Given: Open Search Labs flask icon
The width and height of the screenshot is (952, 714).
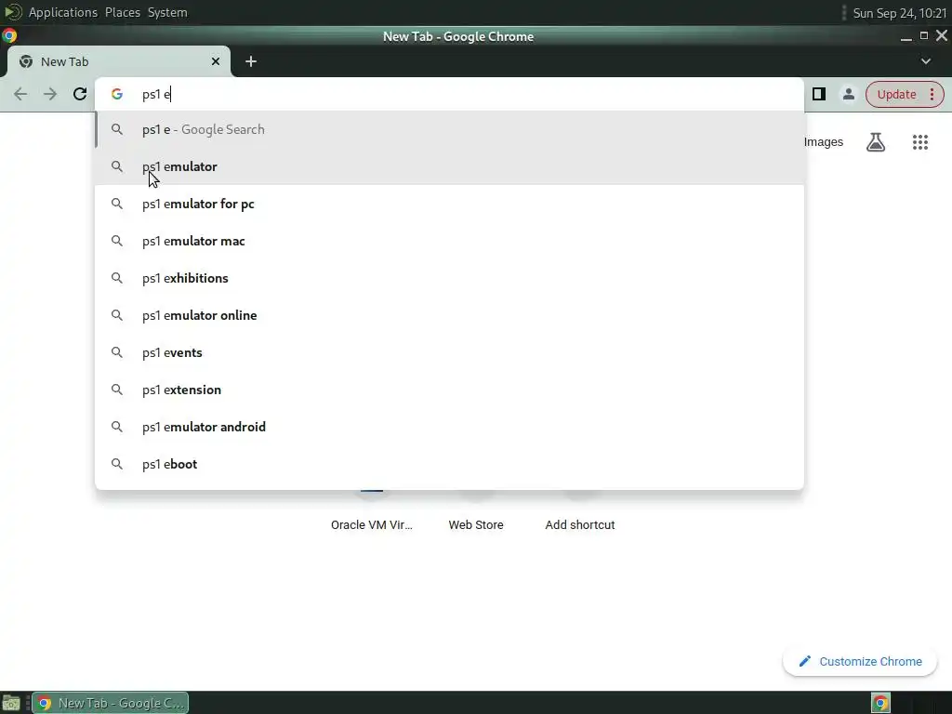Looking at the screenshot, I should [876, 142].
